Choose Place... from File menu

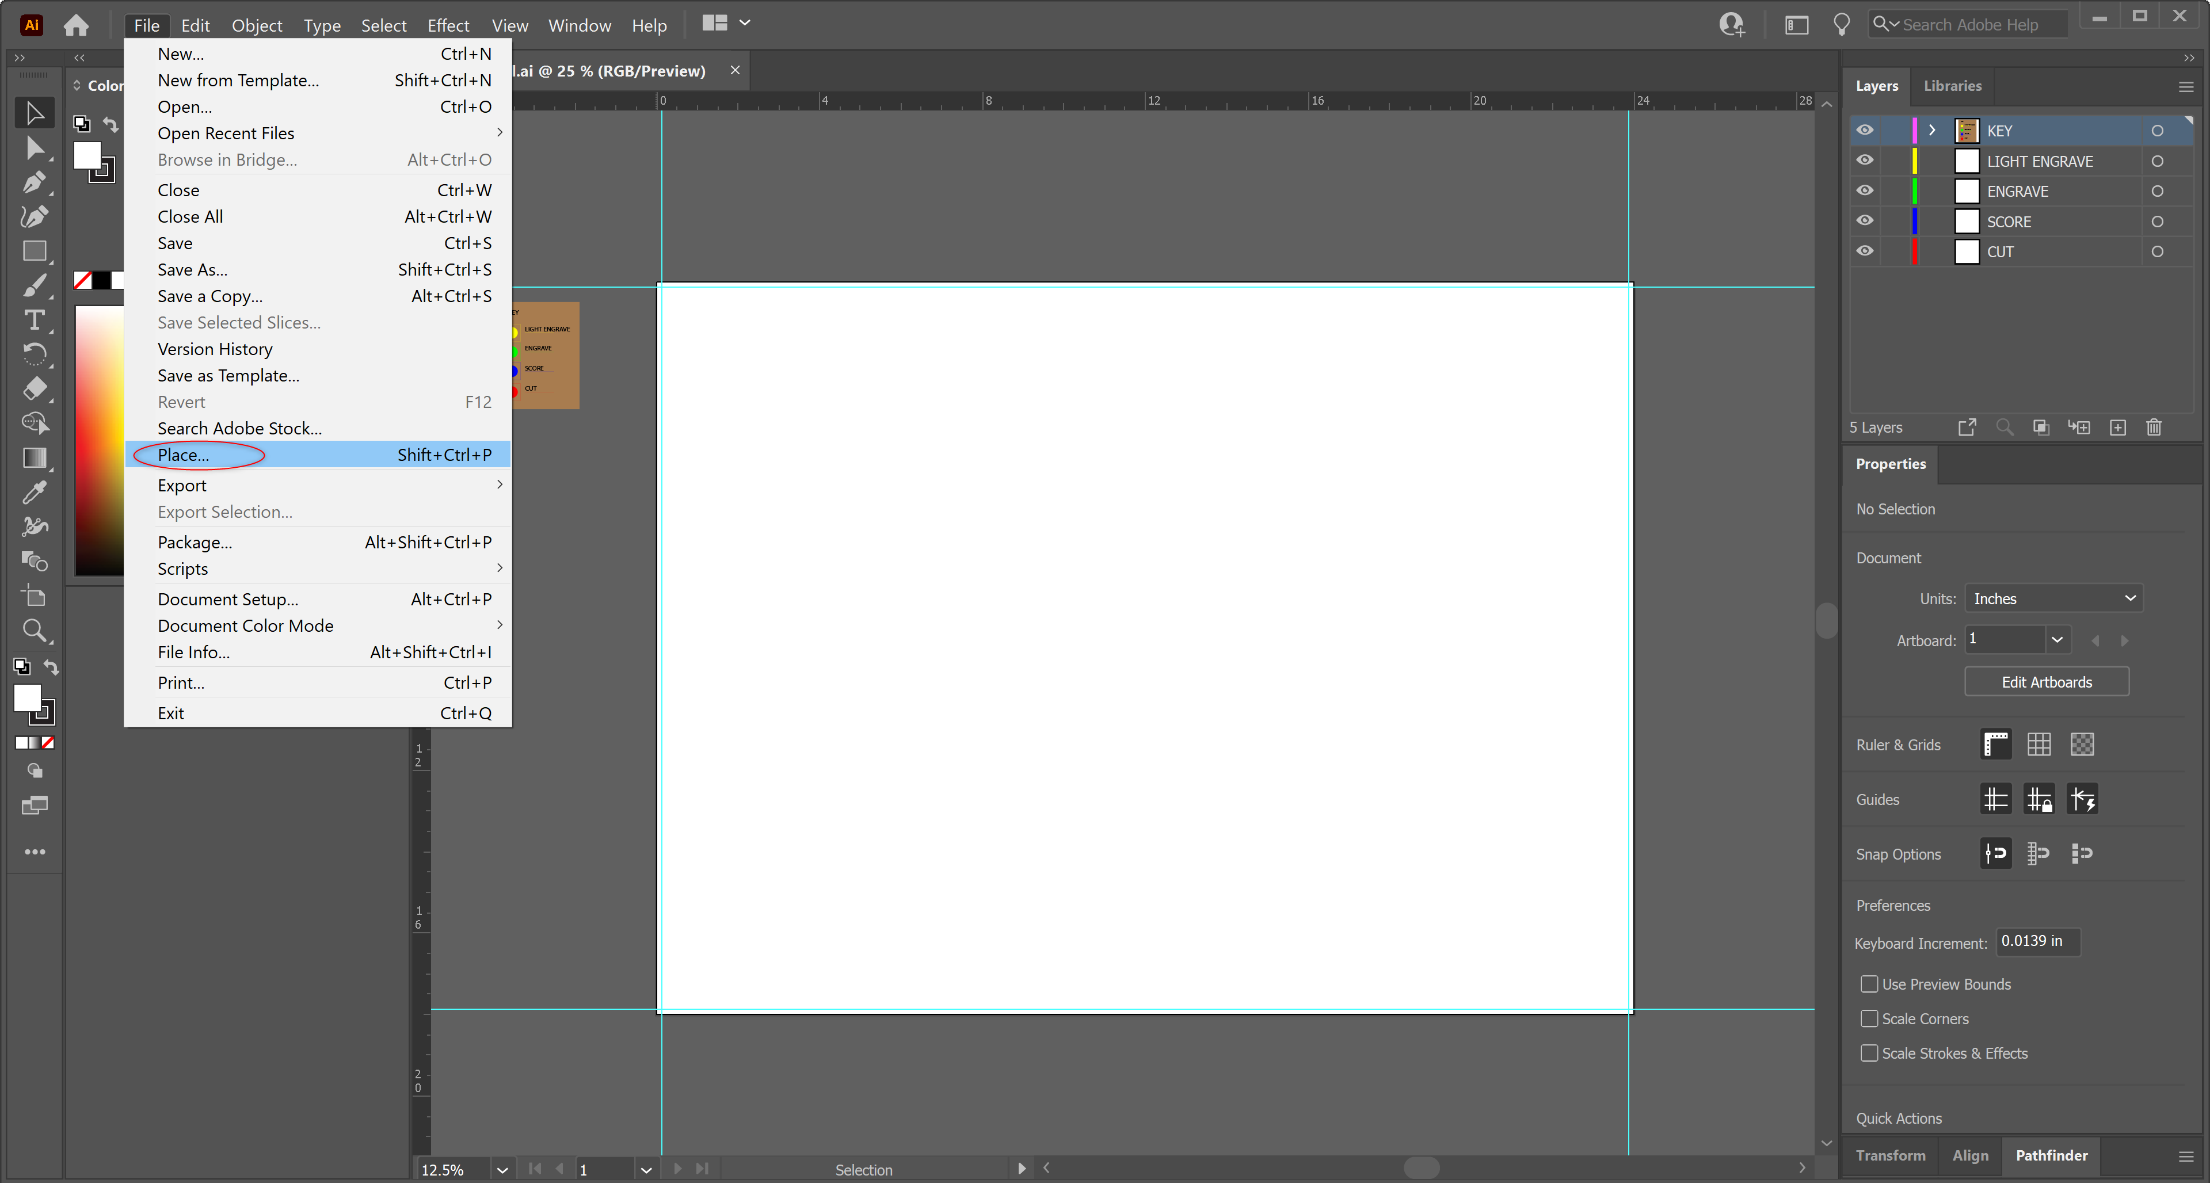click(318, 455)
